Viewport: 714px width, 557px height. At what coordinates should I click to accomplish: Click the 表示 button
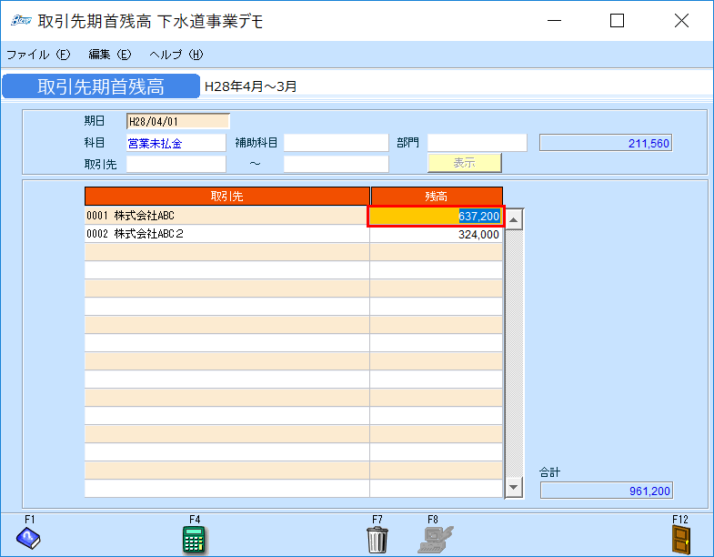(464, 163)
